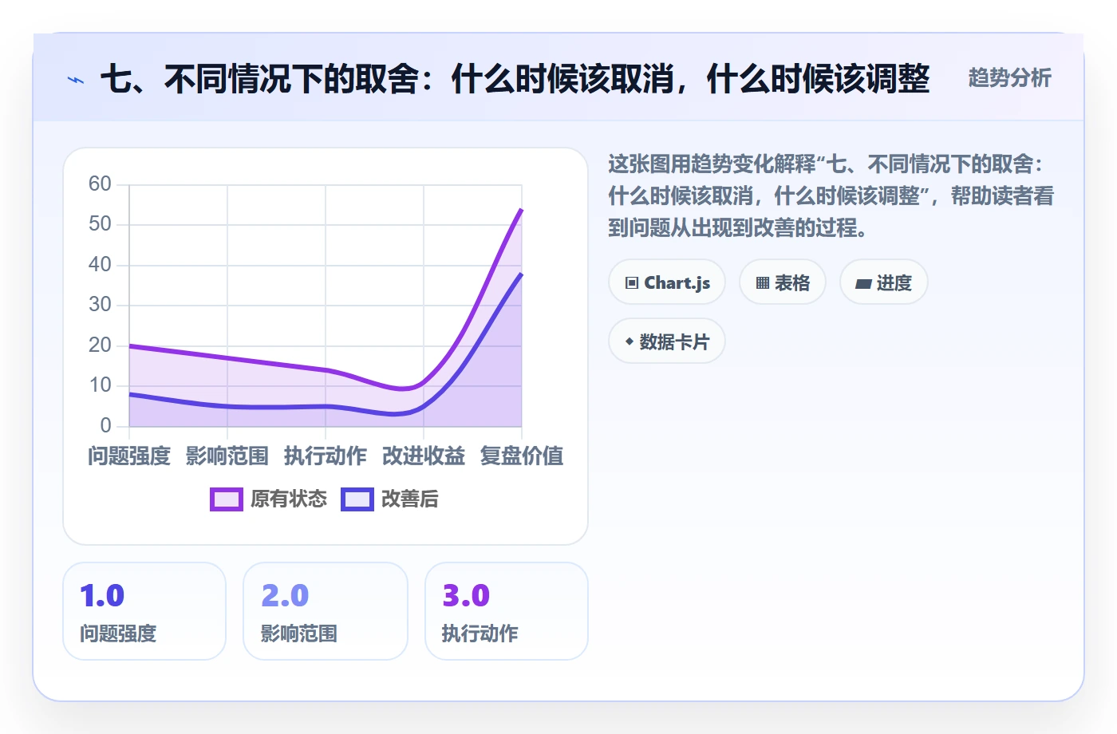Image resolution: width=1117 pixels, height=734 pixels.
Task: Click the 改善后 legend text
Action: (x=409, y=499)
